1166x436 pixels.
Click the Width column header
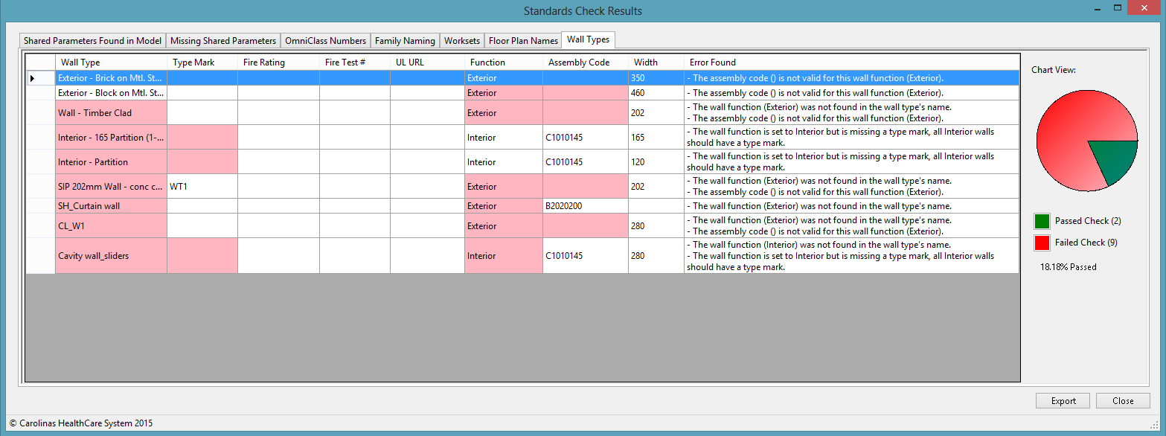tap(645, 62)
